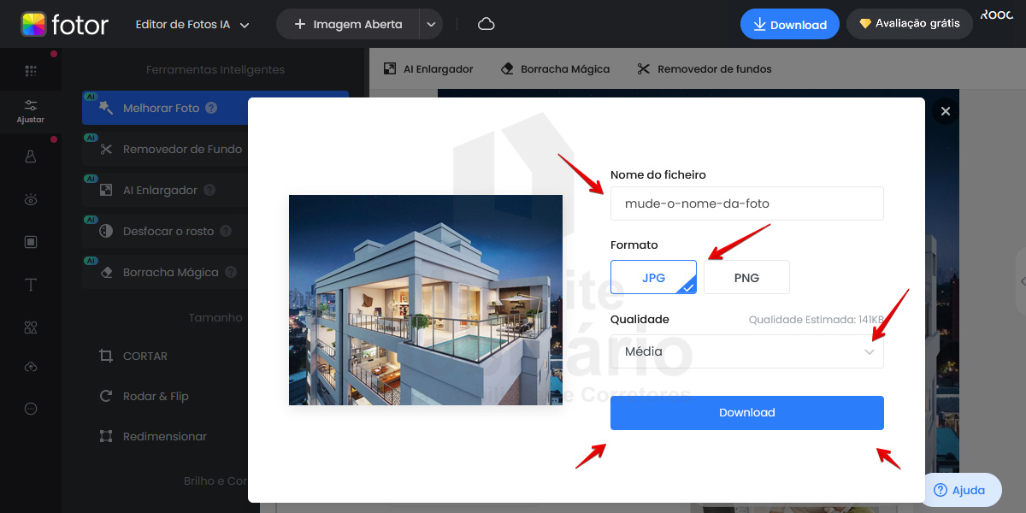Open the apps grid icon in sidebar
The height and width of the screenshot is (513, 1026).
pos(31,71)
